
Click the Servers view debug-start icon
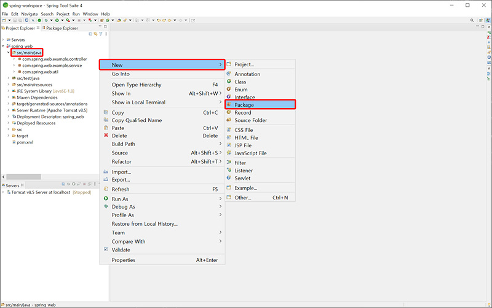68,184
